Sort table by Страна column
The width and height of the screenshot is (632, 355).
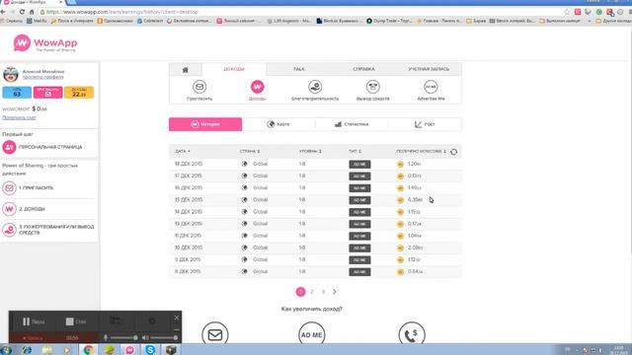click(250, 151)
